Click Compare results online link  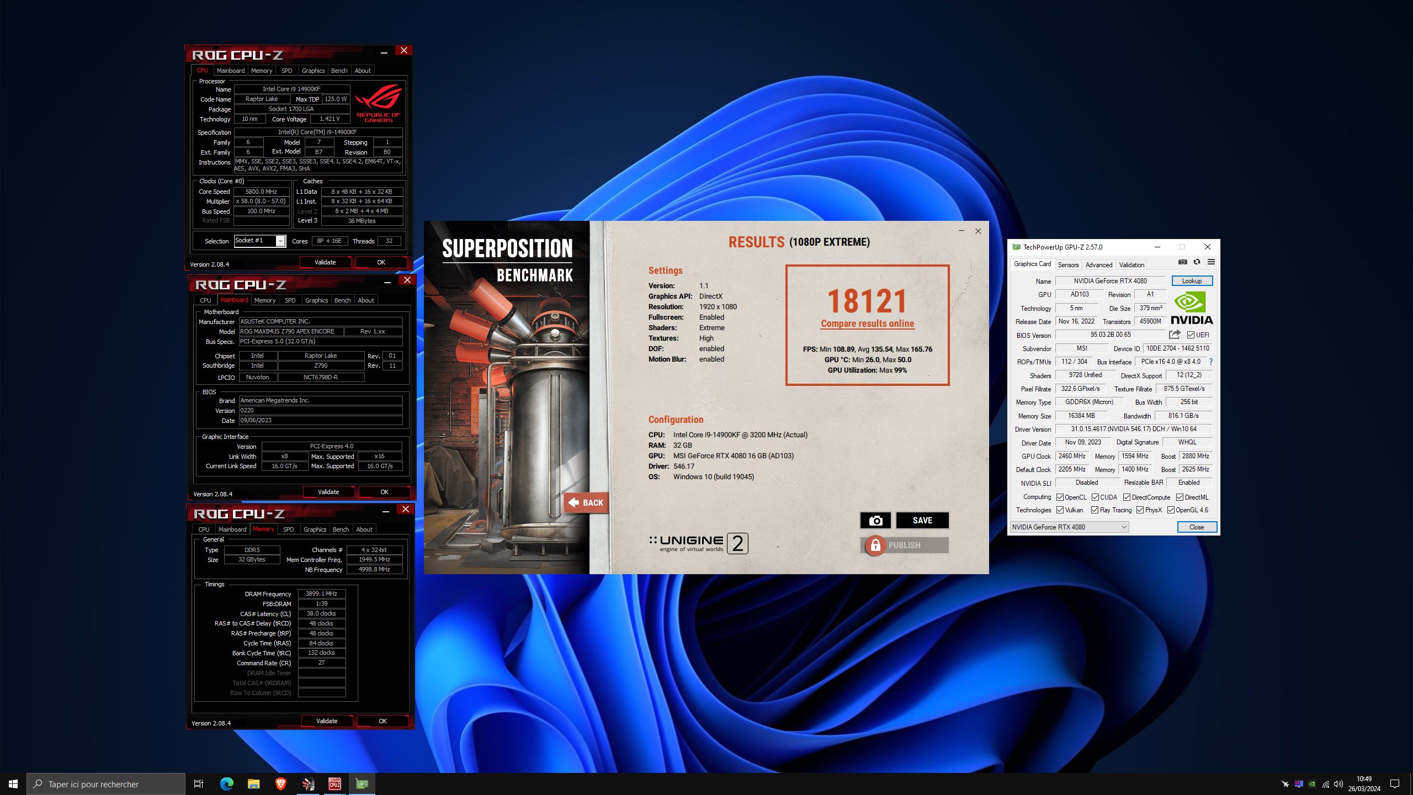point(867,324)
